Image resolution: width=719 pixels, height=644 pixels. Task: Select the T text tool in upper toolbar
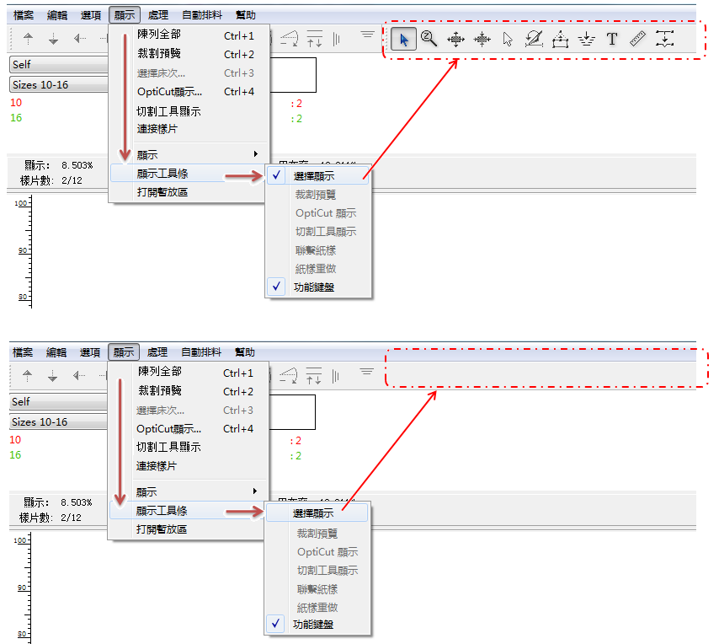[612, 39]
